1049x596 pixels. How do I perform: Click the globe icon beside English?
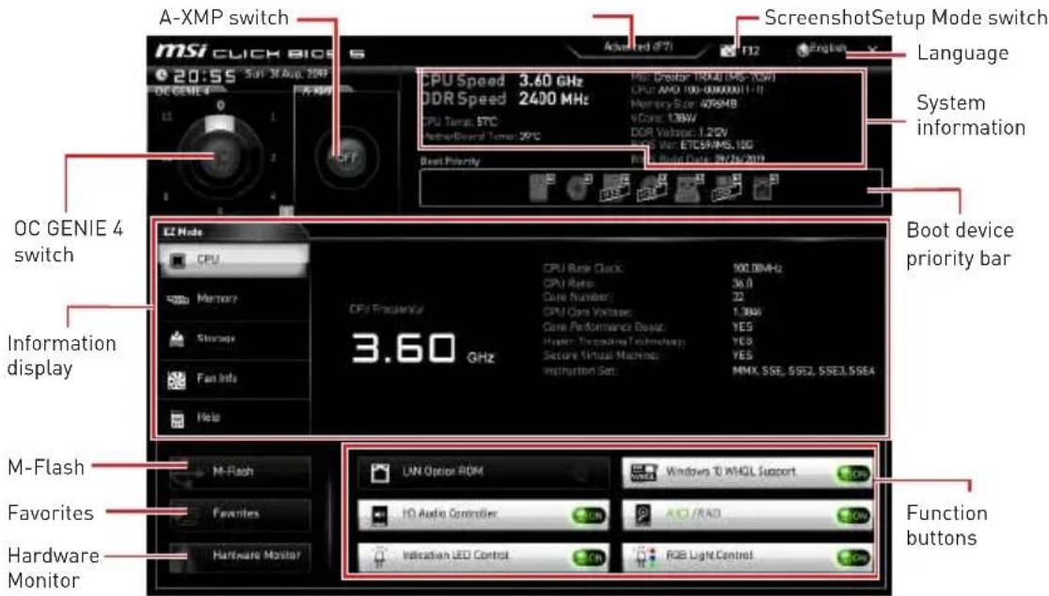coord(803,50)
